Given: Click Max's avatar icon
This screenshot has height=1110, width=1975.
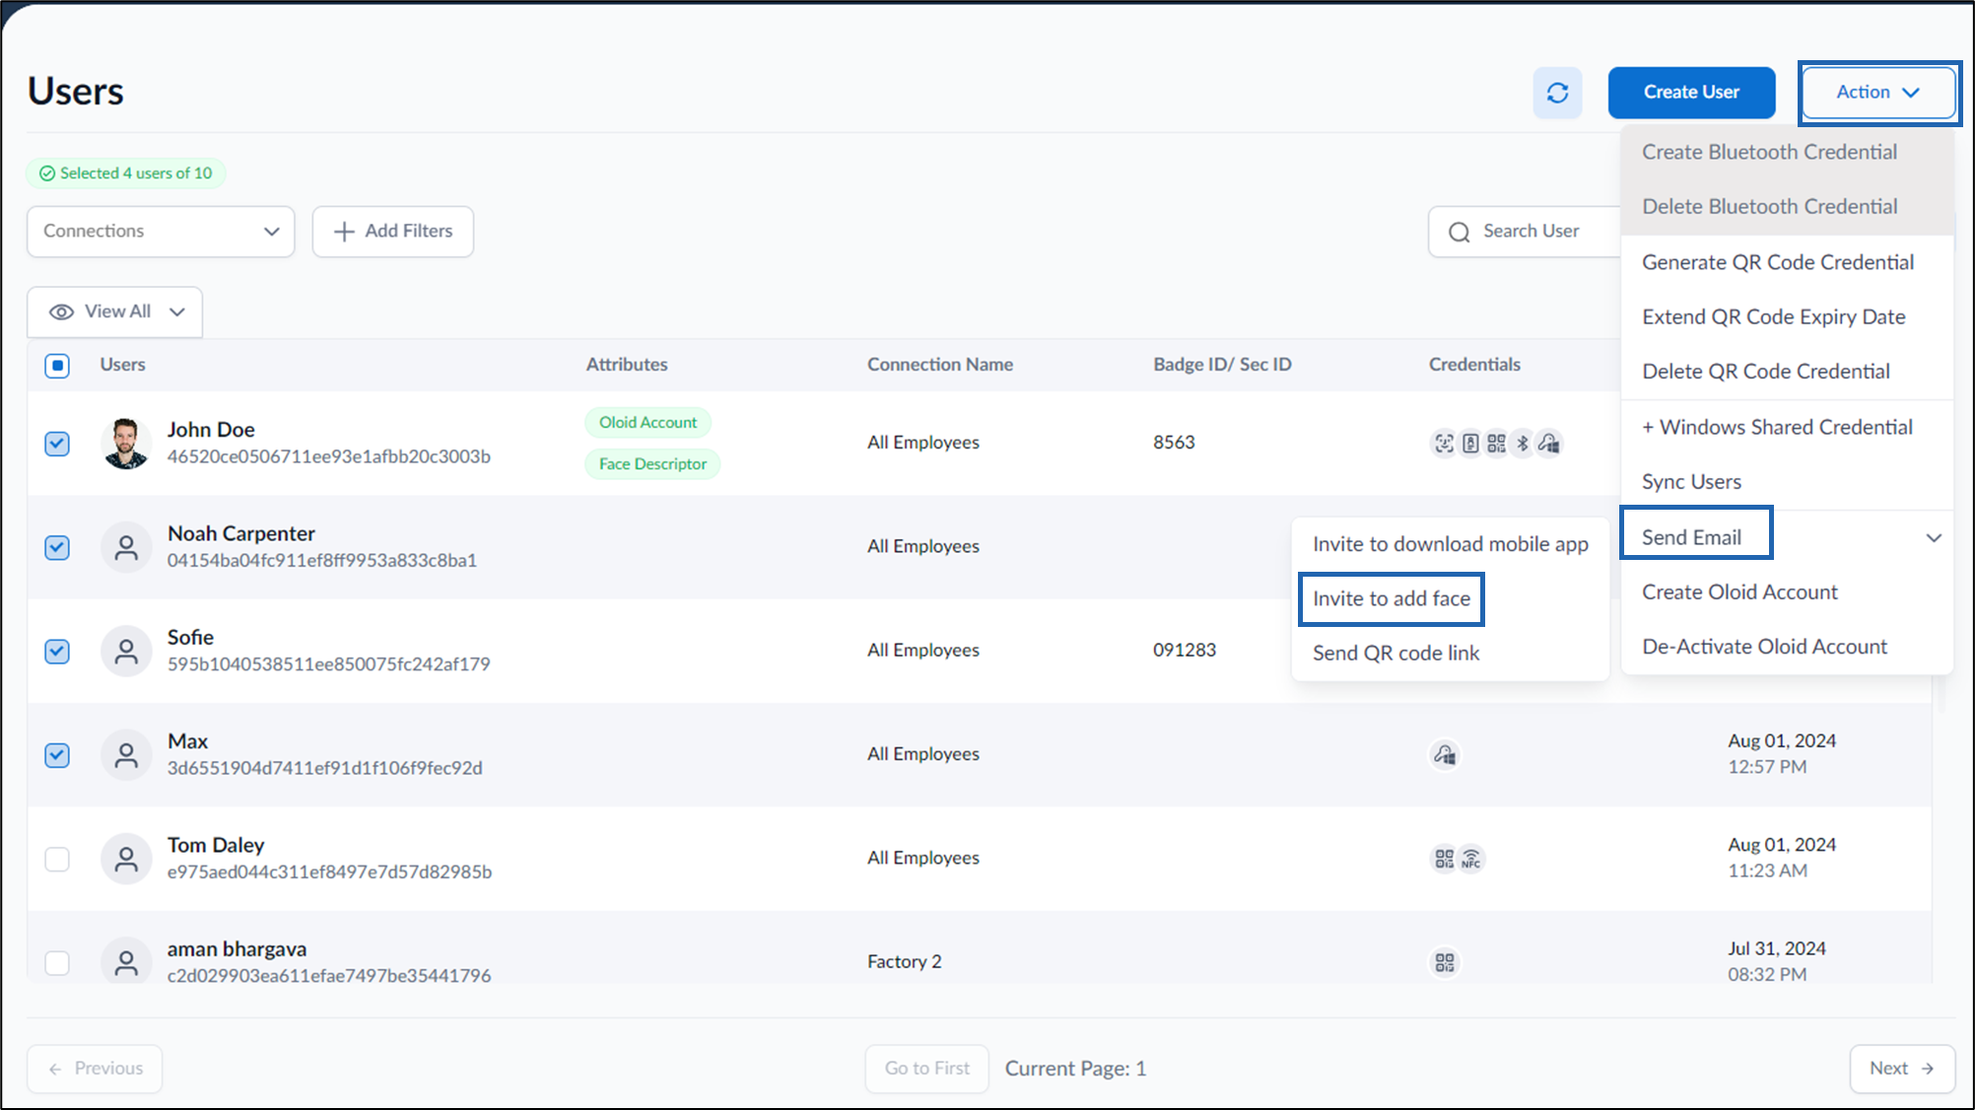Looking at the screenshot, I should tap(126, 755).
